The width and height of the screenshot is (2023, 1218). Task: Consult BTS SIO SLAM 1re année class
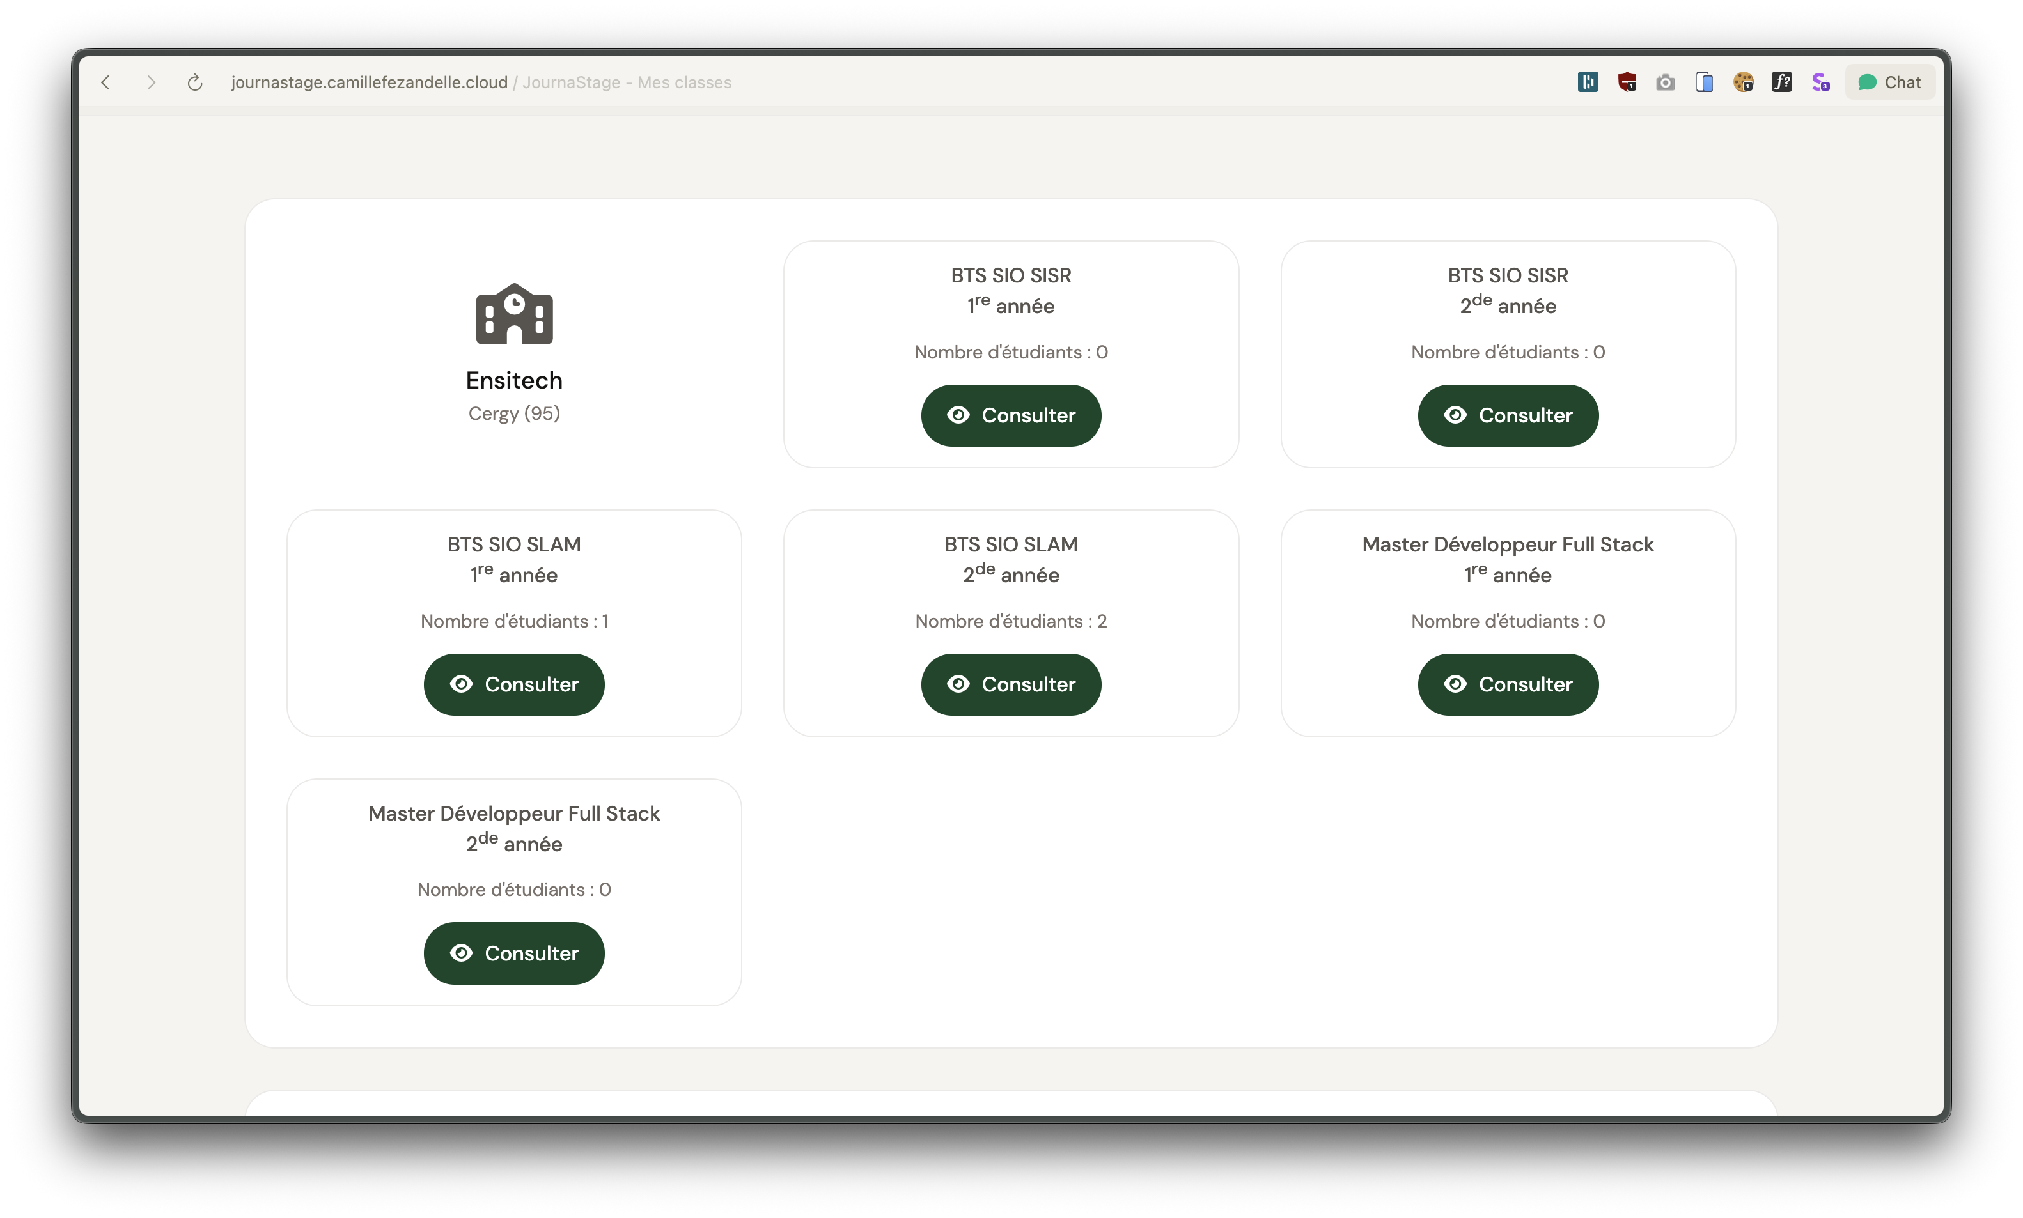point(514,684)
